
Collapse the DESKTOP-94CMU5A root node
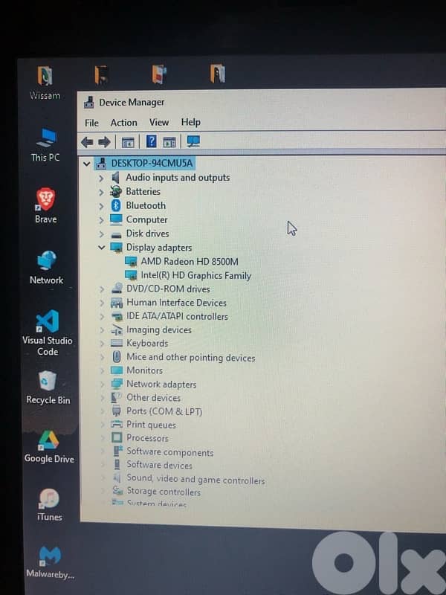click(x=87, y=164)
